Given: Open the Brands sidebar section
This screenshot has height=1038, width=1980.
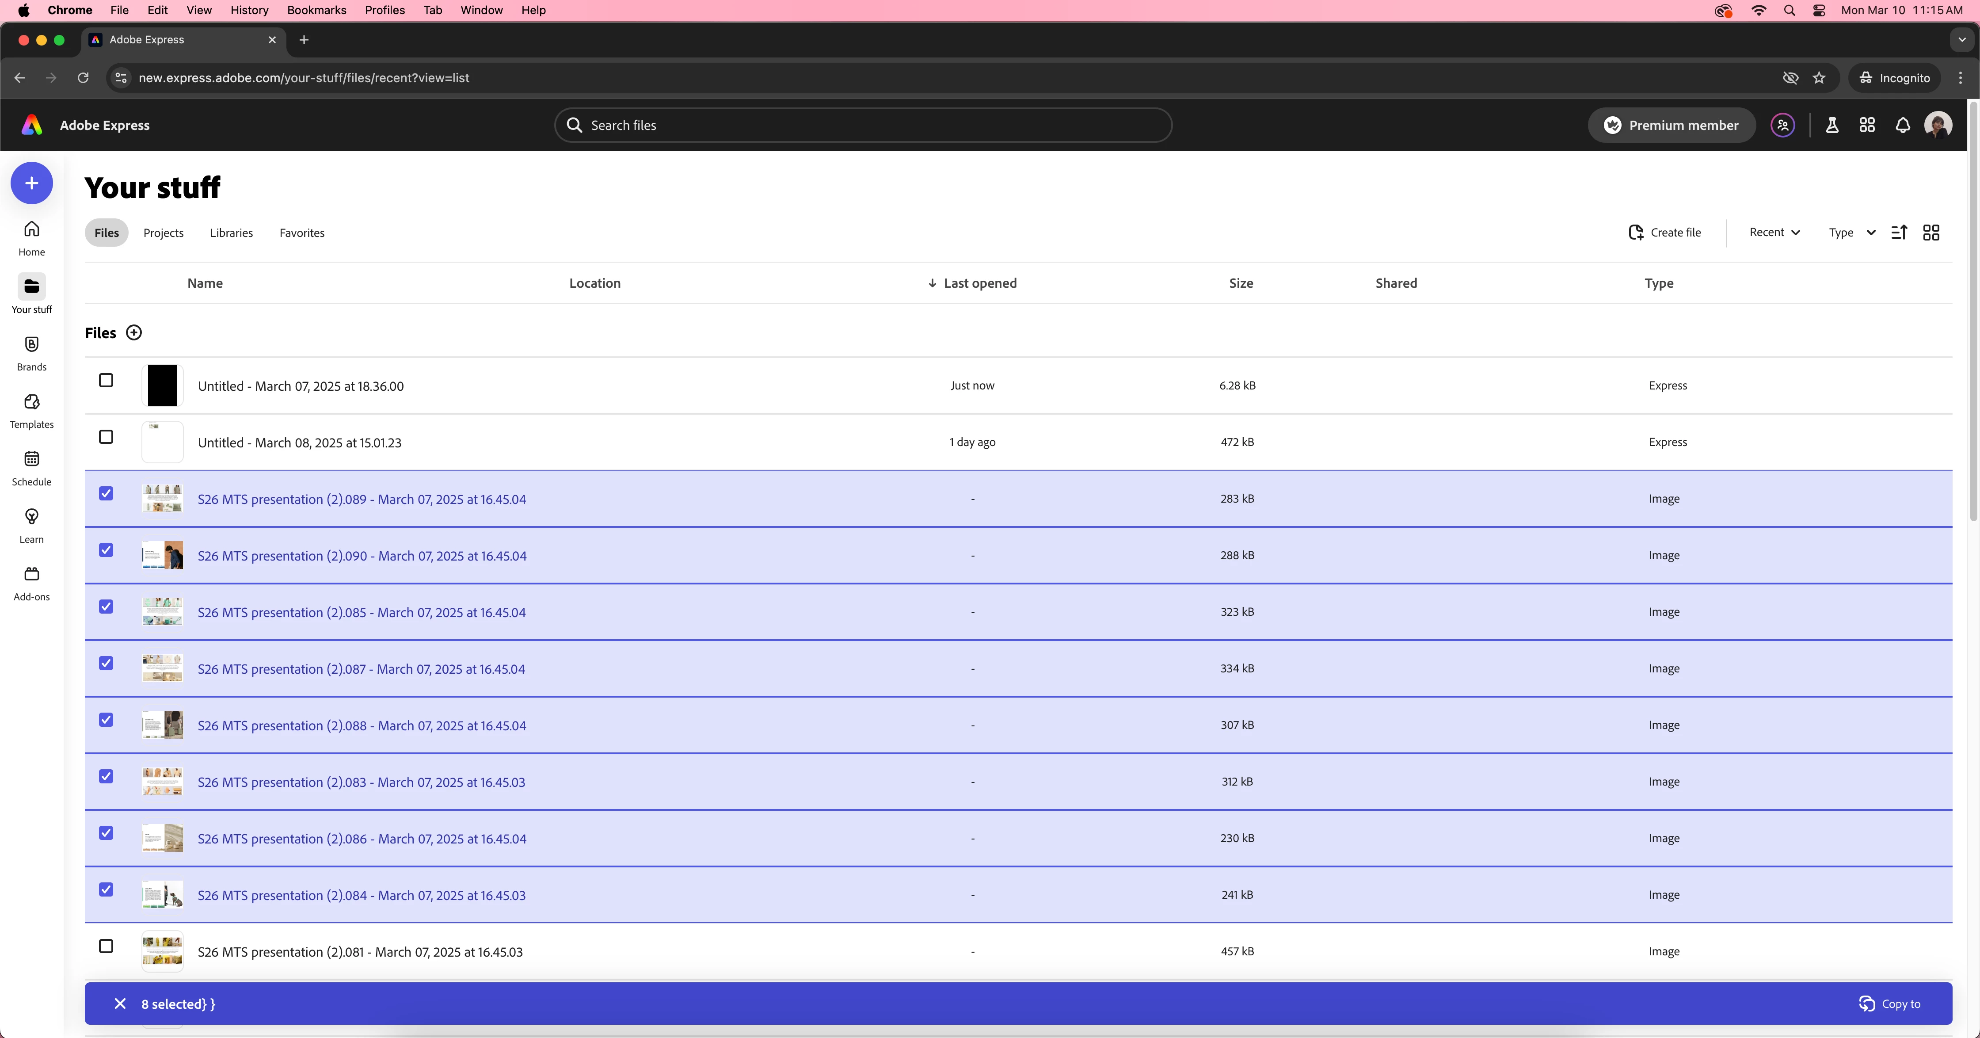Looking at the screenshot, I should [31, 353].
